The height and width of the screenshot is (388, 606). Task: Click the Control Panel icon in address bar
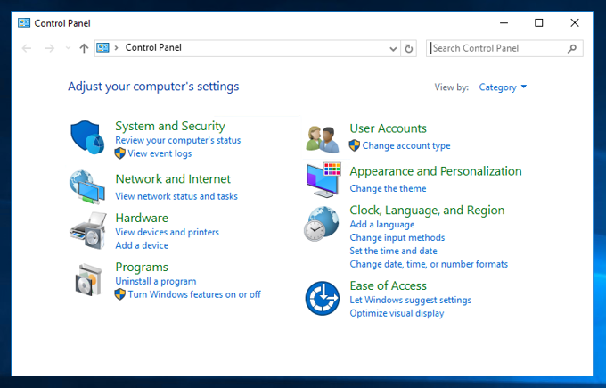click(x=102, y=48)
